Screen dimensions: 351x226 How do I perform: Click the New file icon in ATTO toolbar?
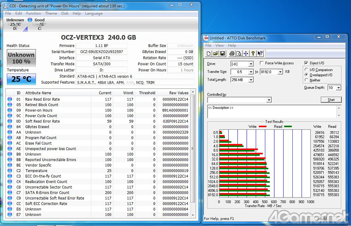pyautogui.click(x=209, y=53)
